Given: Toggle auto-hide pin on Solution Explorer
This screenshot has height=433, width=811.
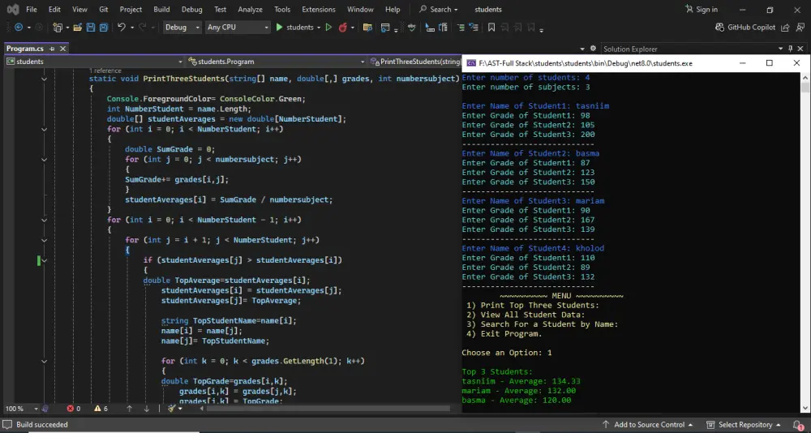Looking at the screenshot, I should pos(791,49).
